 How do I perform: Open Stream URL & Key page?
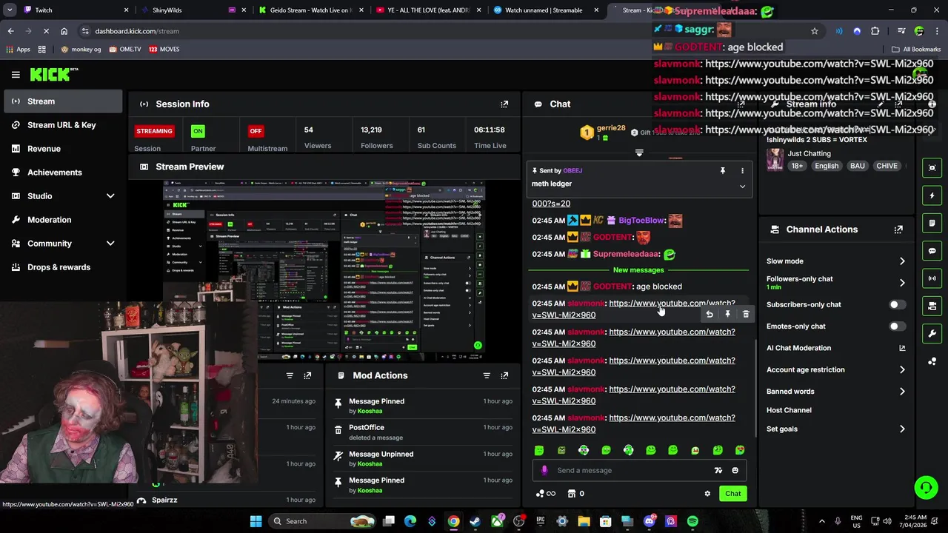point(63,125)
